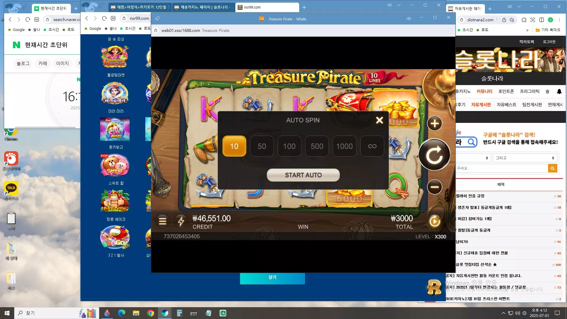Image resolution: width=567 pixels, height=319 pixels.
Task: Reload the Naver search window
Action: (28, 19)
